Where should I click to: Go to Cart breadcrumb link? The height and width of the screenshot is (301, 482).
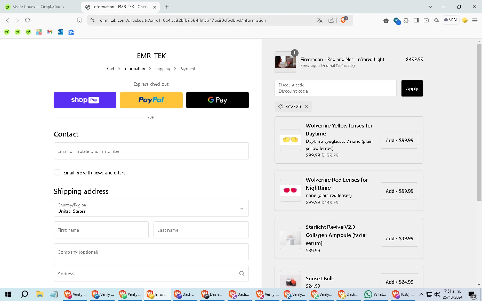click(111, 69)
